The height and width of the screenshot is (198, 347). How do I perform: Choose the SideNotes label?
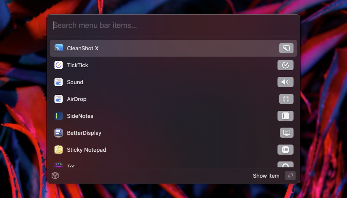(80, 116)
